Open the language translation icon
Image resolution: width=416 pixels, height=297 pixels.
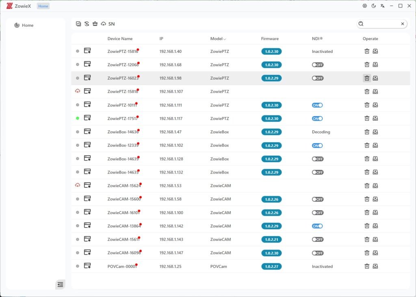(382, 6)
